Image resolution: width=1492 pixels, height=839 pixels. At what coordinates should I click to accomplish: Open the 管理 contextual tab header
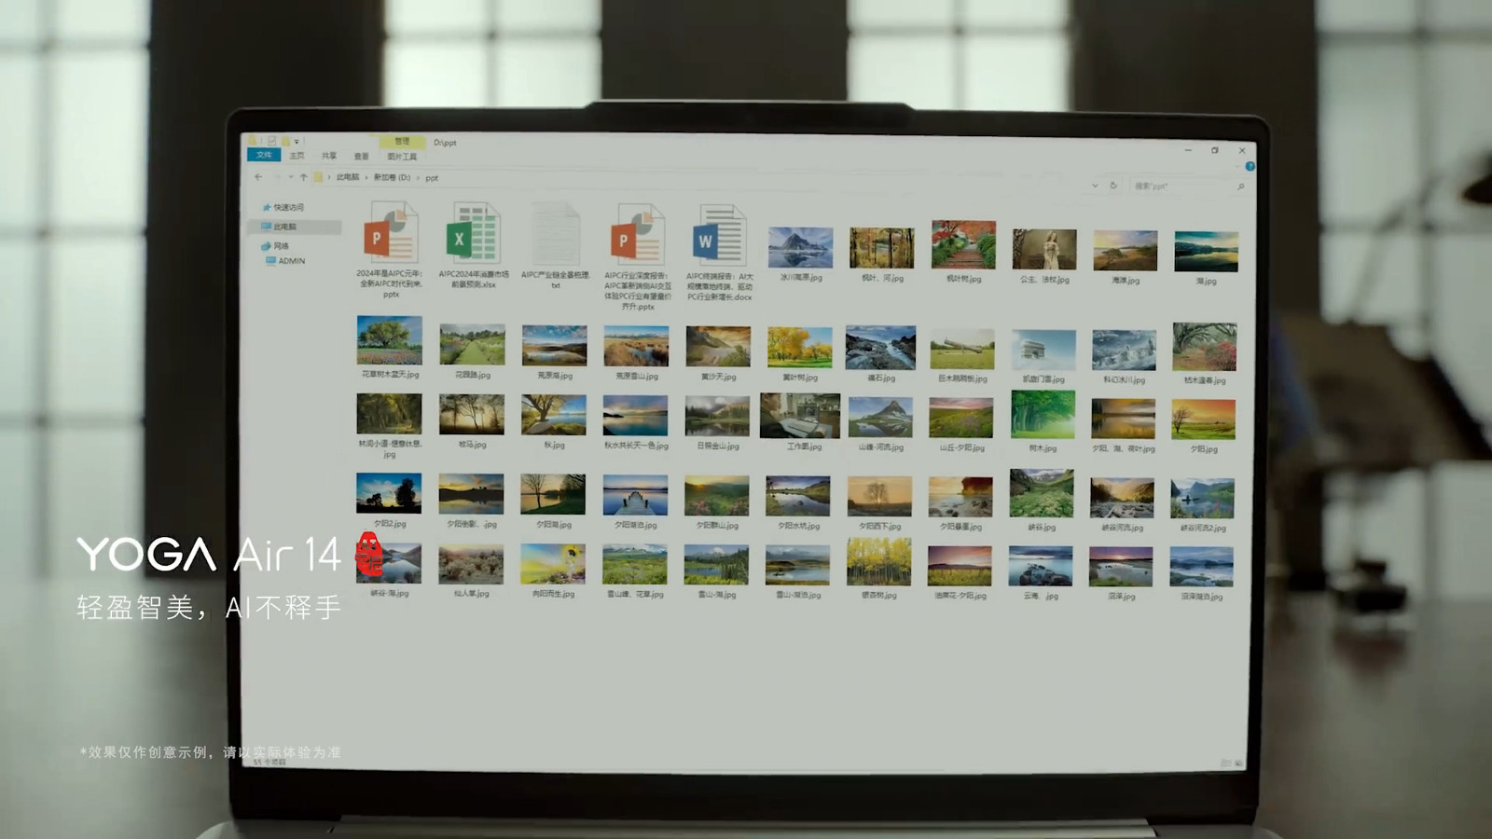[x=402, y=141]
